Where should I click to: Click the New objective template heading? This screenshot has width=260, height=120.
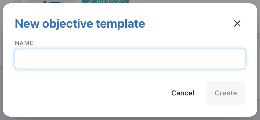(x=80, y=24)
